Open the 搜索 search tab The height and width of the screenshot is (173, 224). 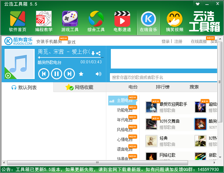(x=194, y=87)
